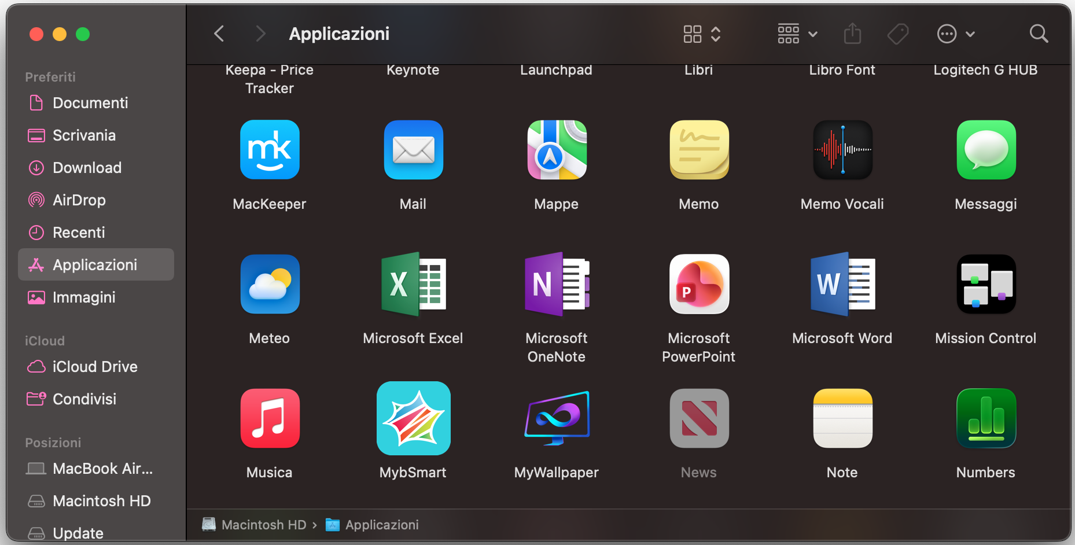Image resolution: width=1075 pixels, height=545 pixels.
Task: Select the Microsoft Word icon
Action: [842, 284]
